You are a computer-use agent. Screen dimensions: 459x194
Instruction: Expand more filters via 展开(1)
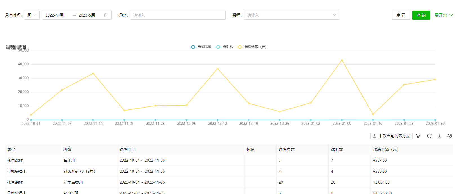pyautogui.click(x=444, y=15)
